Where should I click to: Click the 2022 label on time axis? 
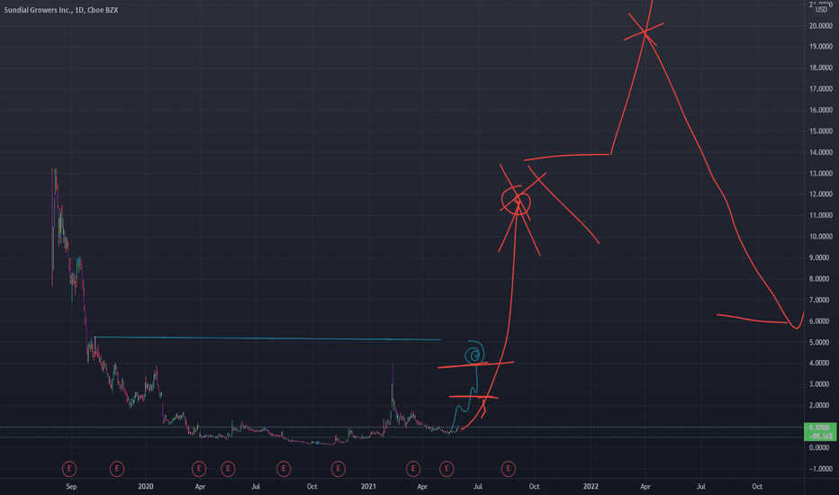click(591, 486)
